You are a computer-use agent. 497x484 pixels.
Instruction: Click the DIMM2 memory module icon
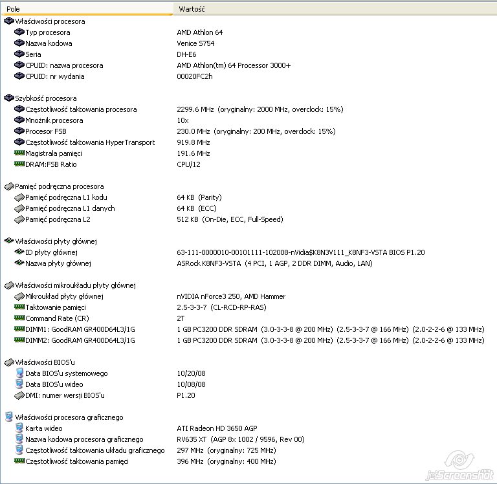(x=19, y=340)
